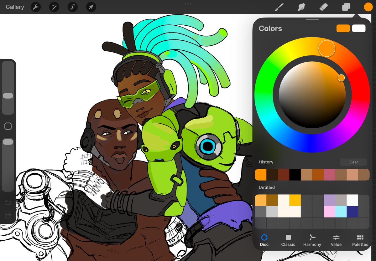Image resolution: width=376 pixels, height=261 pixels.
Task: Click the brush opacity slider handle
Action: (x=8, y=142)
